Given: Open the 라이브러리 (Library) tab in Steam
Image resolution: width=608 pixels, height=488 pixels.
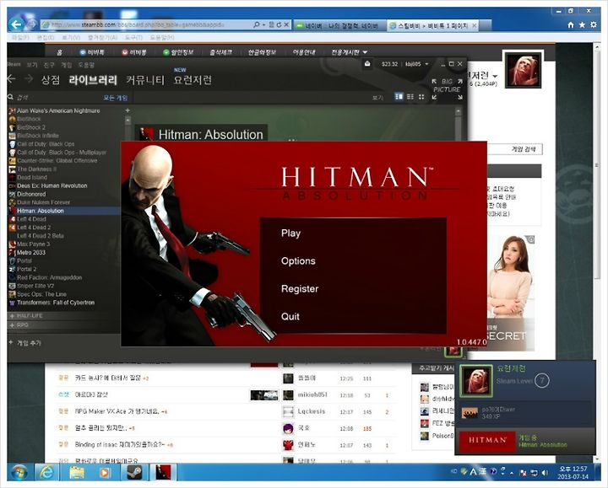Looking at the screenshot, I should (93, 80).
